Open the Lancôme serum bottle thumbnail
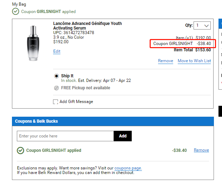 click(33, 43)
